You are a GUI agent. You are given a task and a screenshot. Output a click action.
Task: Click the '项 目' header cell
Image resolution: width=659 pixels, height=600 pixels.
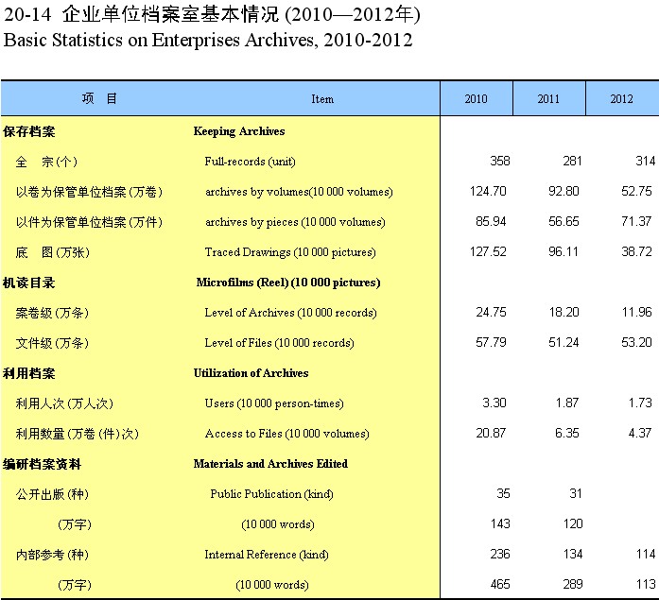pos(99,98)
